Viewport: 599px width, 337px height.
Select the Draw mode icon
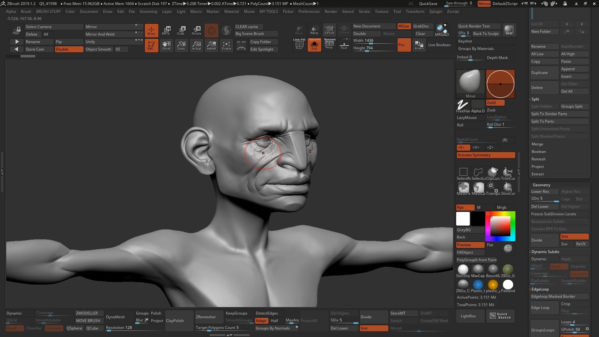[x=151, y=30]
